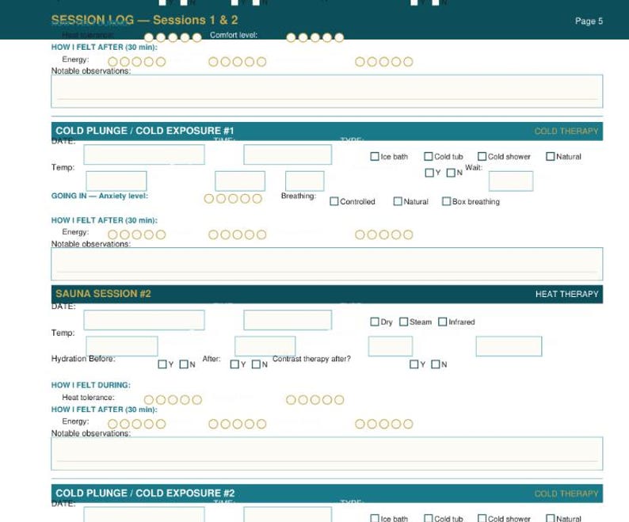The width and height of the screenshot is (629, 522).
Task: Mark N for Hydration Before
Action: coord(184,364)
